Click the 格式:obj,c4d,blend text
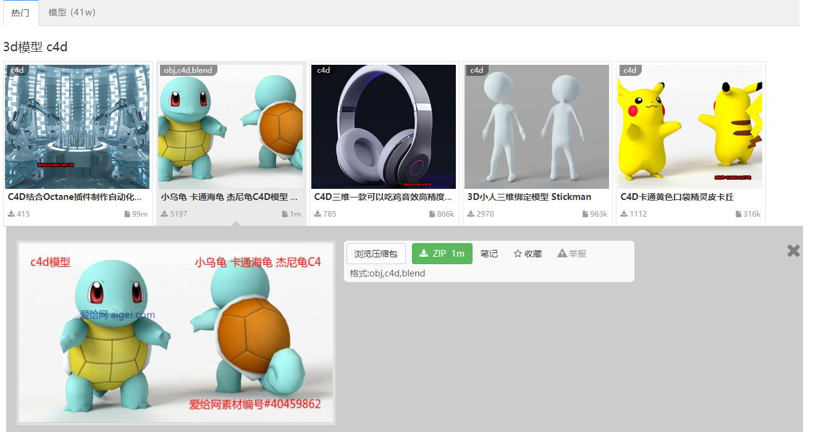Screen dimensions: 824x432 387,273
